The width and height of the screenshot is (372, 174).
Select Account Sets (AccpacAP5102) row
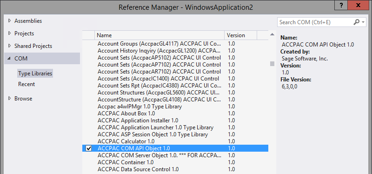(175, 58)
